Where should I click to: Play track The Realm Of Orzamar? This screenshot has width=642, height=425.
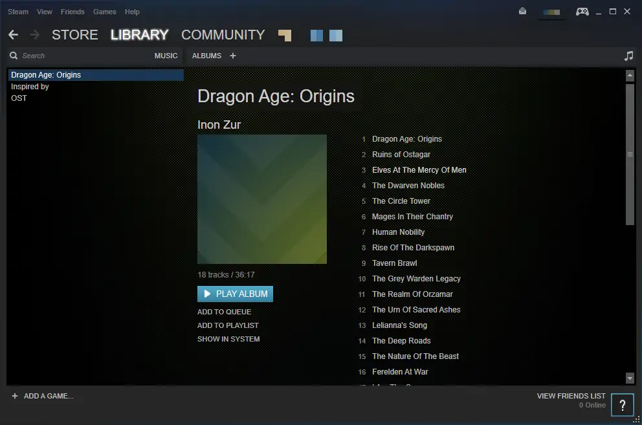[x=412, y=294]
